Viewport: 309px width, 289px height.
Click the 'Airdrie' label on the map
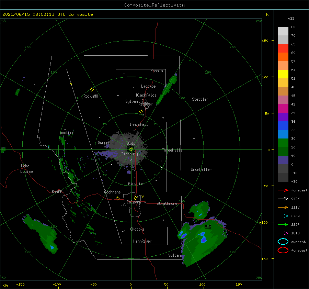[x=135, y=184]
